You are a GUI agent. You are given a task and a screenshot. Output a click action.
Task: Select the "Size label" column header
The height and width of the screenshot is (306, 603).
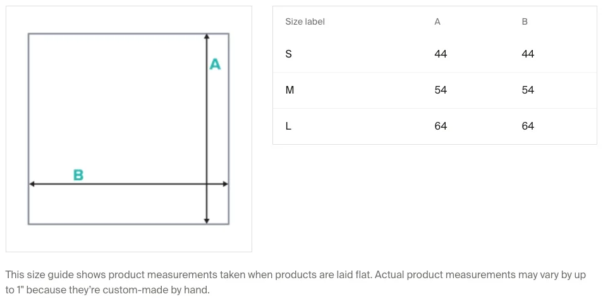point(305,21)
